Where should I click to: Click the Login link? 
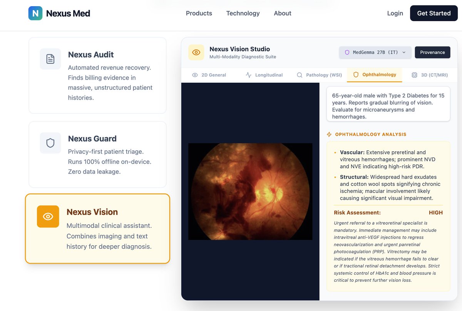click(x=395, y=13)
